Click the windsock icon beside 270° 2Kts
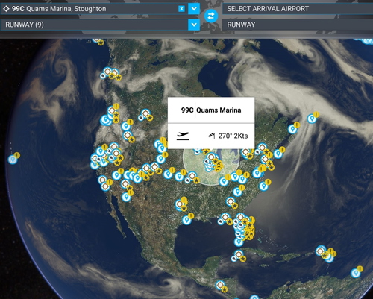The height and width of the screenshot is (299, 373). (212, 136)
